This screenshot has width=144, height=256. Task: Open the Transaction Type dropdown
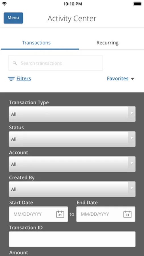point(72,114)
